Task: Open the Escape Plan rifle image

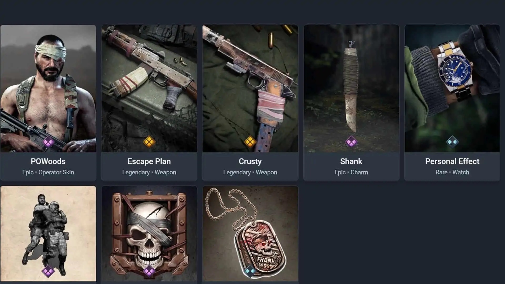Action: 149,89
